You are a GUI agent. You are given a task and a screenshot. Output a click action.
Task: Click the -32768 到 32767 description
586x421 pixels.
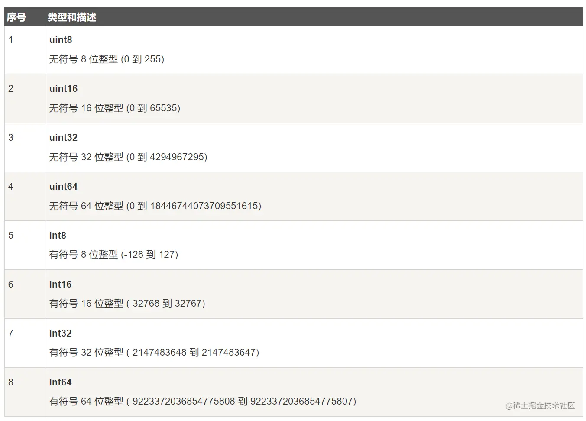[127, 304]
